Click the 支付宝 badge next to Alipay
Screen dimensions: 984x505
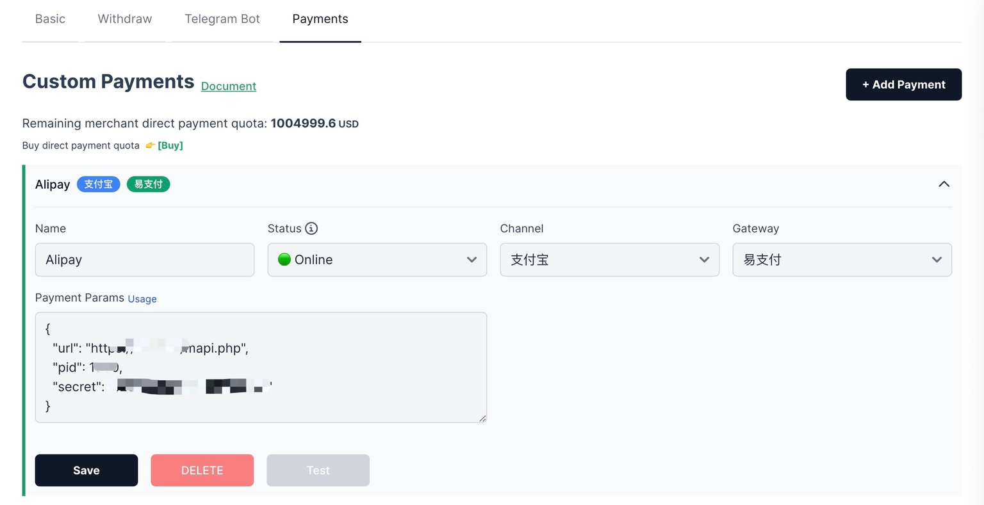[x=98, y=184]
